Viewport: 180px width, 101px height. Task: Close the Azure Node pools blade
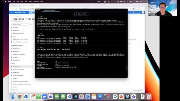coord(141,19)
